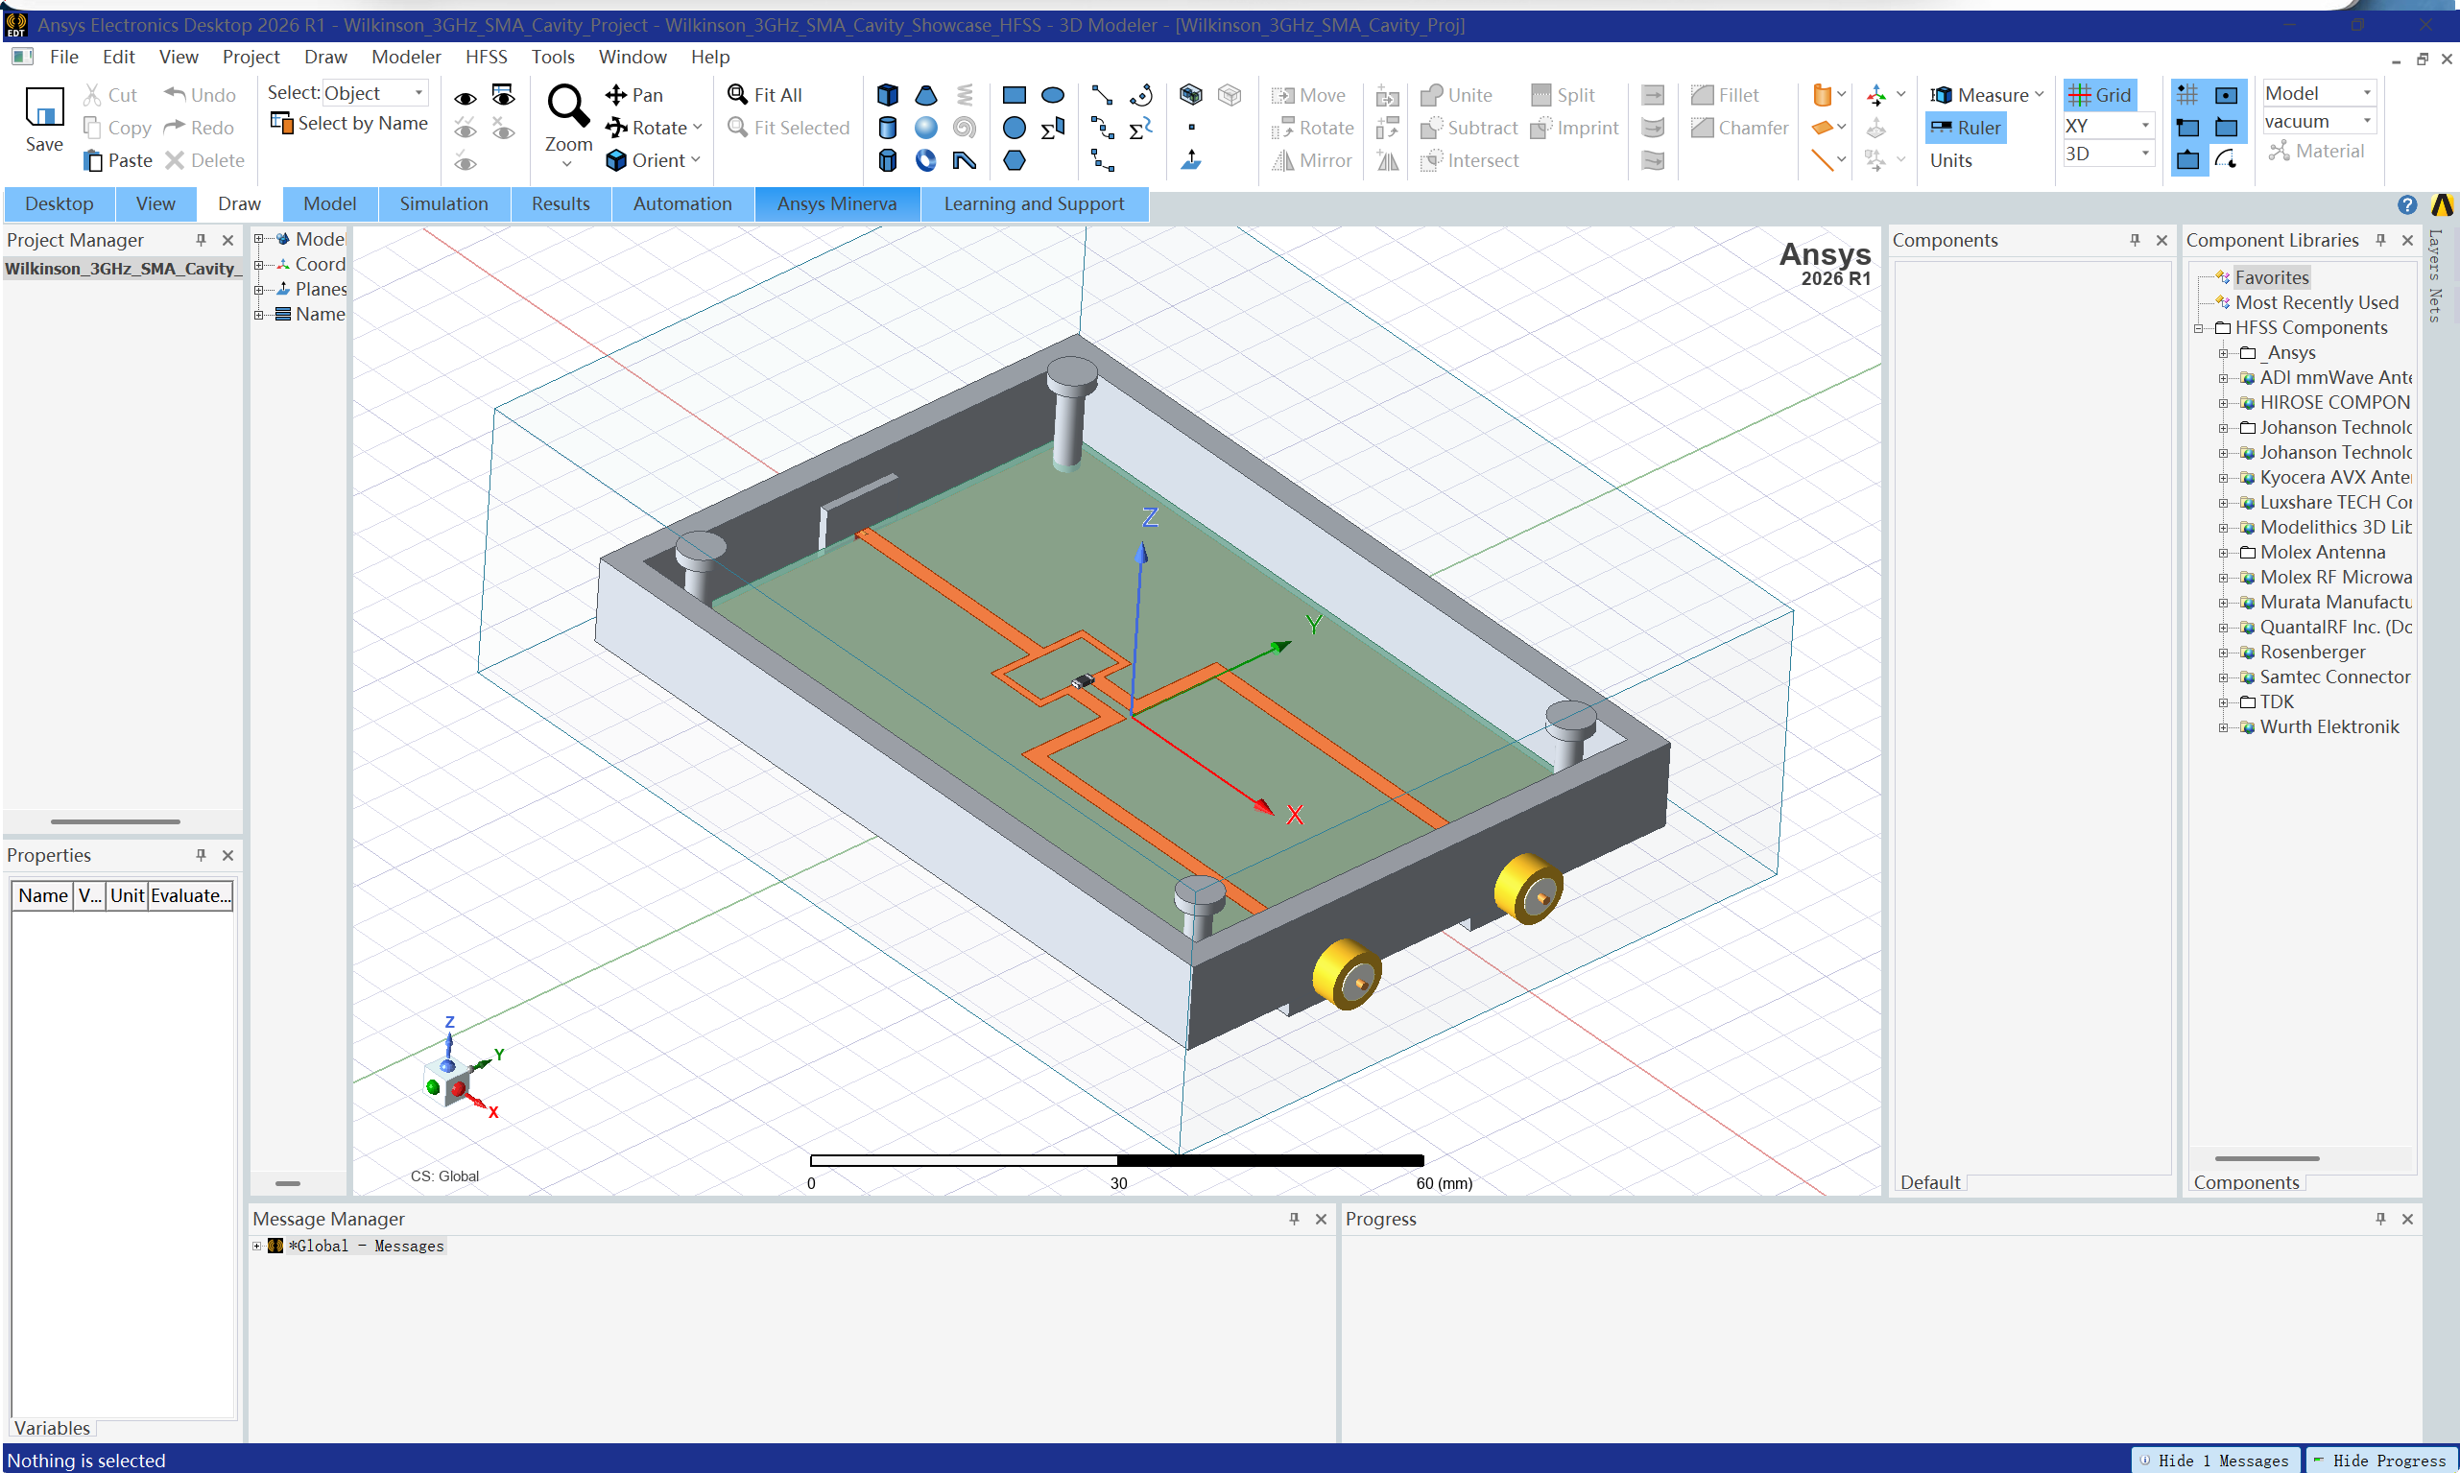The image size is (2460, 1473).
Task: Toggle the Ruler display
Action: point(1965,128)
